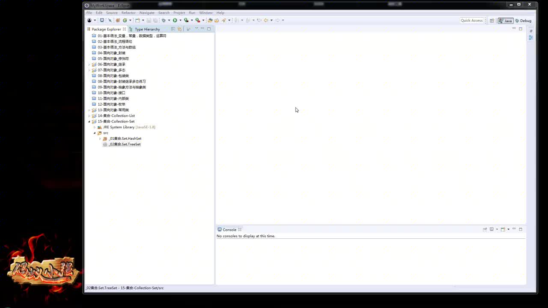This screenshot has width=548, height=308.
Task: Select project 03-基本语法_方法与数组
Action: point(116,47)
